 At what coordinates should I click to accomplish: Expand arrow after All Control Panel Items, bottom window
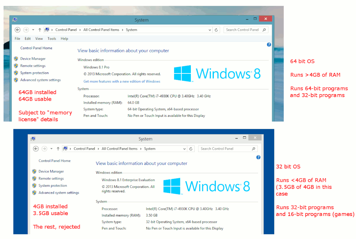(x=141, y=148)
